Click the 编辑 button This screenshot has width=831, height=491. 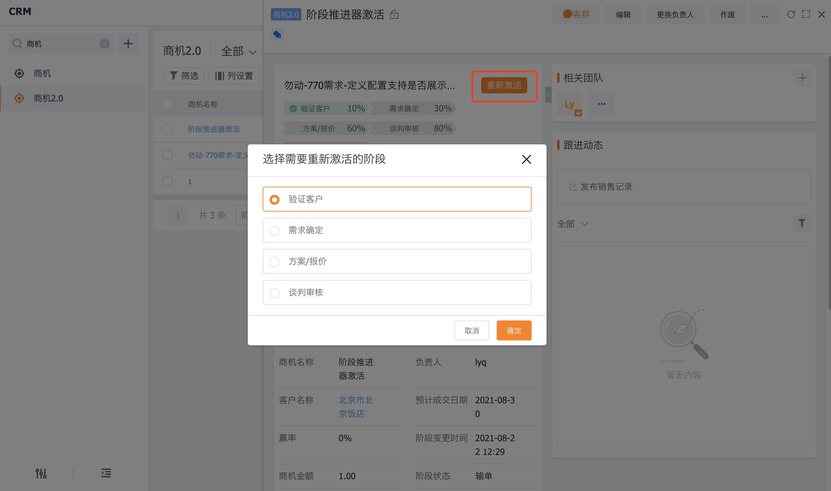click(x=623, y=14)
